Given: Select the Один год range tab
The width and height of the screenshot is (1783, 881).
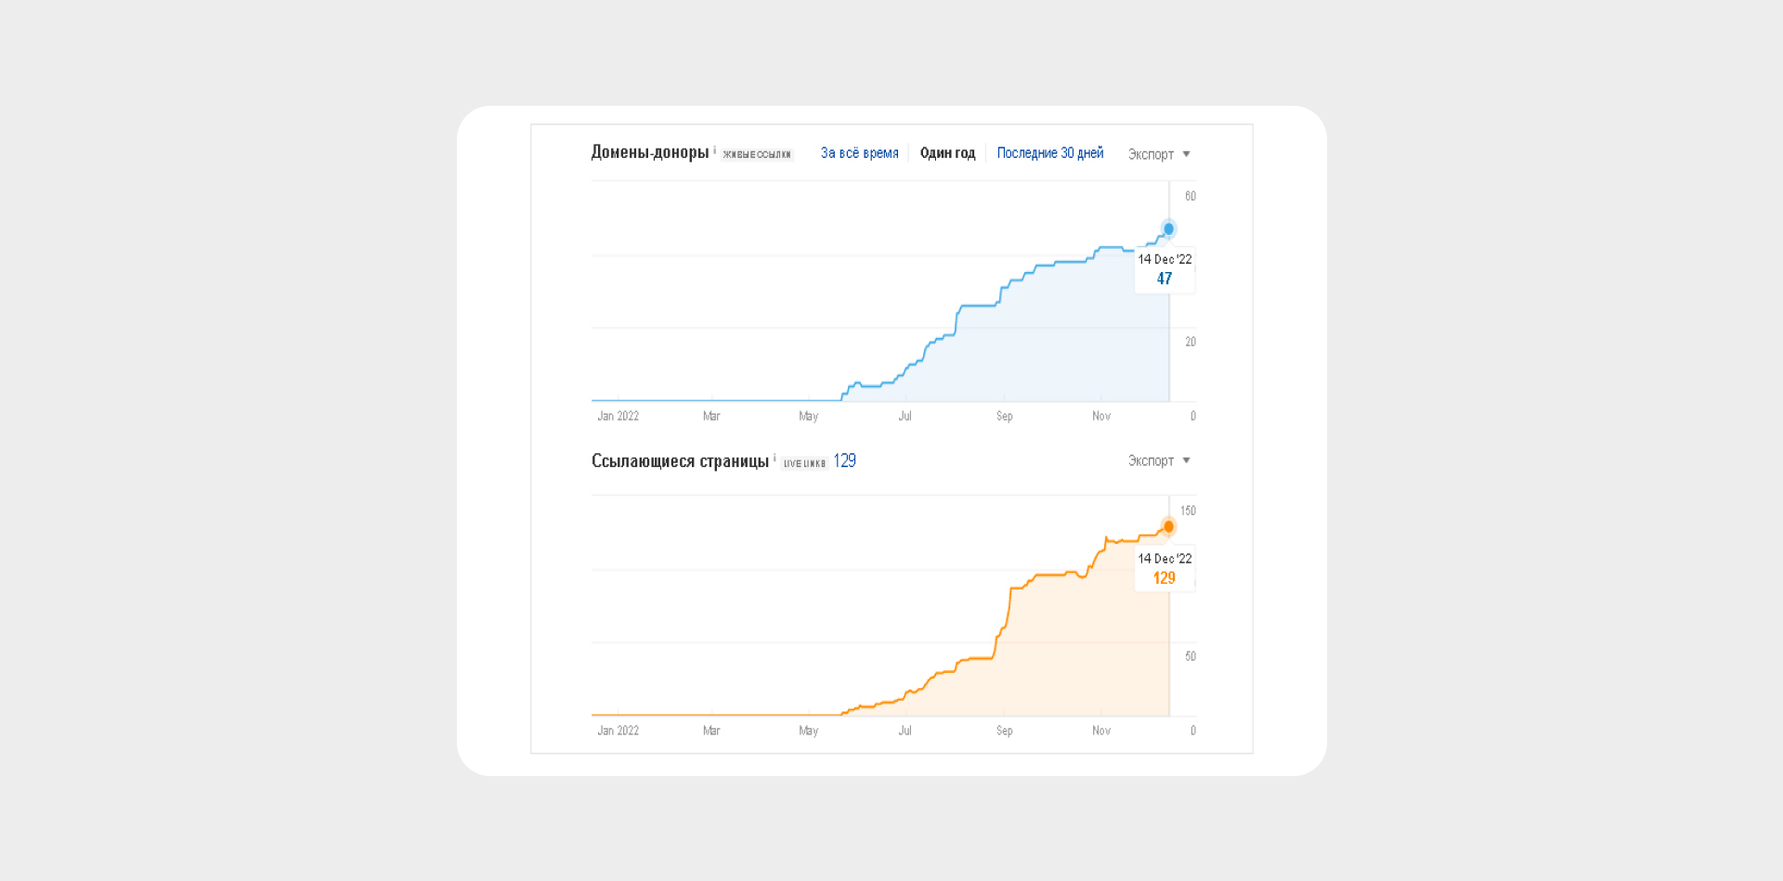Looking at the screenshot, I should click(x=947, y=153).
